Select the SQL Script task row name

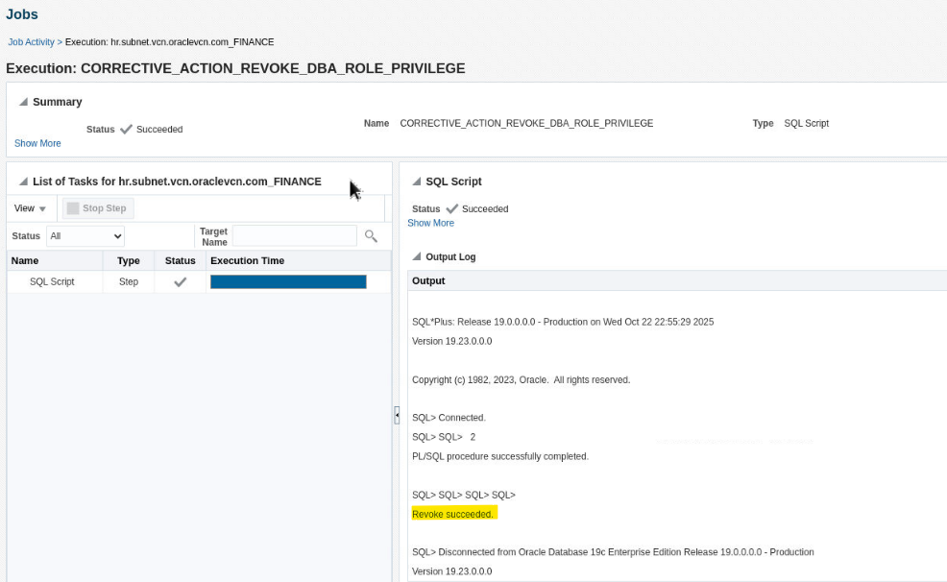[x=52, y=282]
